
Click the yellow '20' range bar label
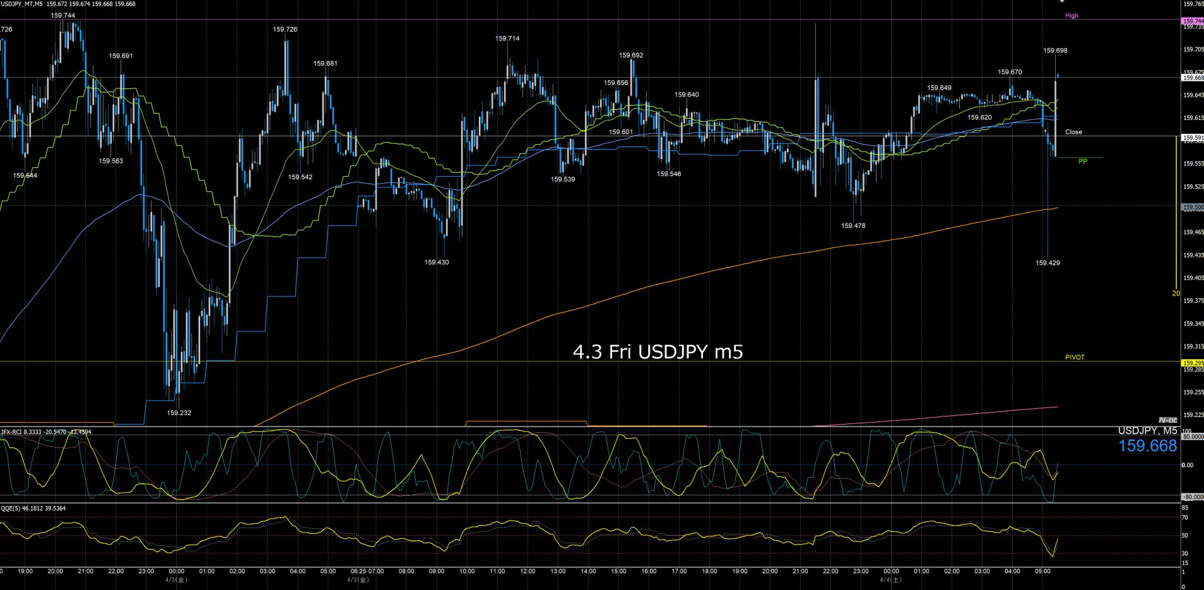pos(1176,293)
